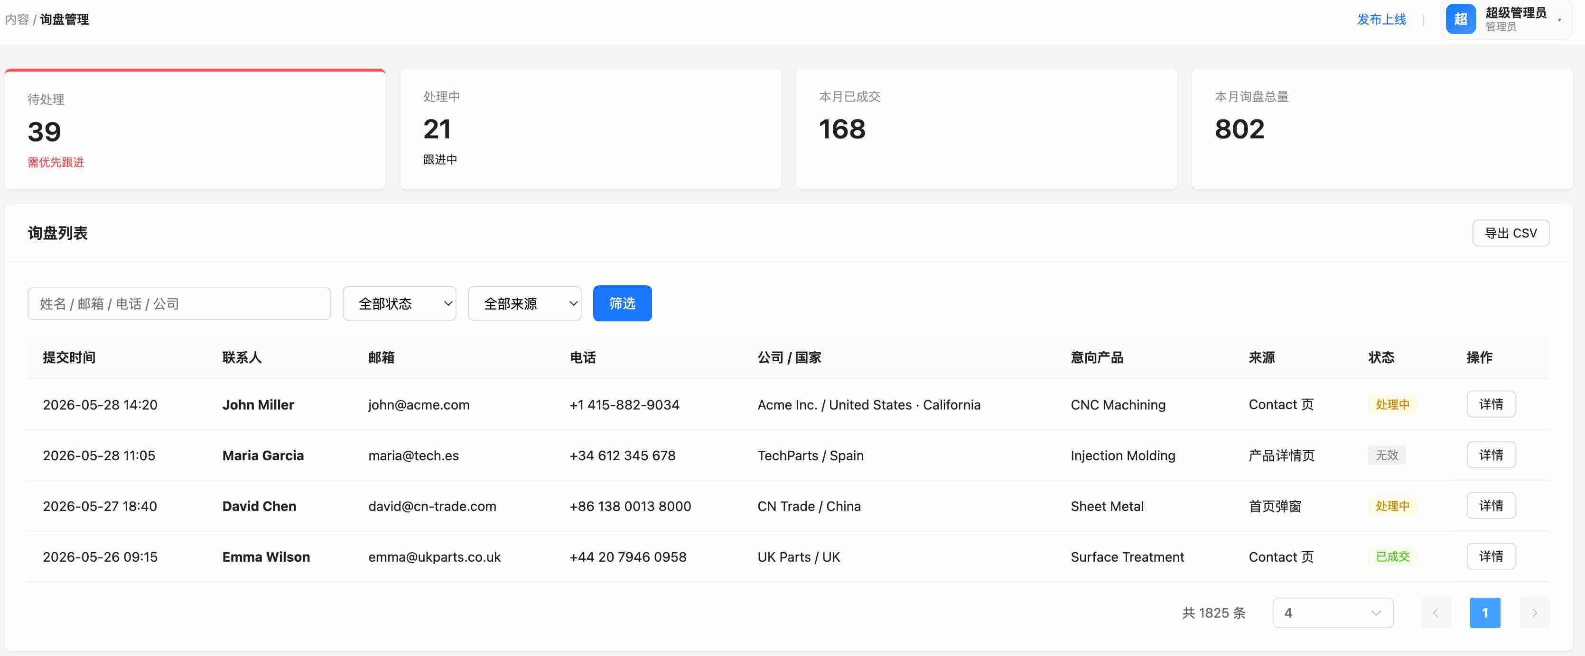The image size is (1585, 656).
Task: Click the Maria Garcia contact name
Action: pos(263,456)
